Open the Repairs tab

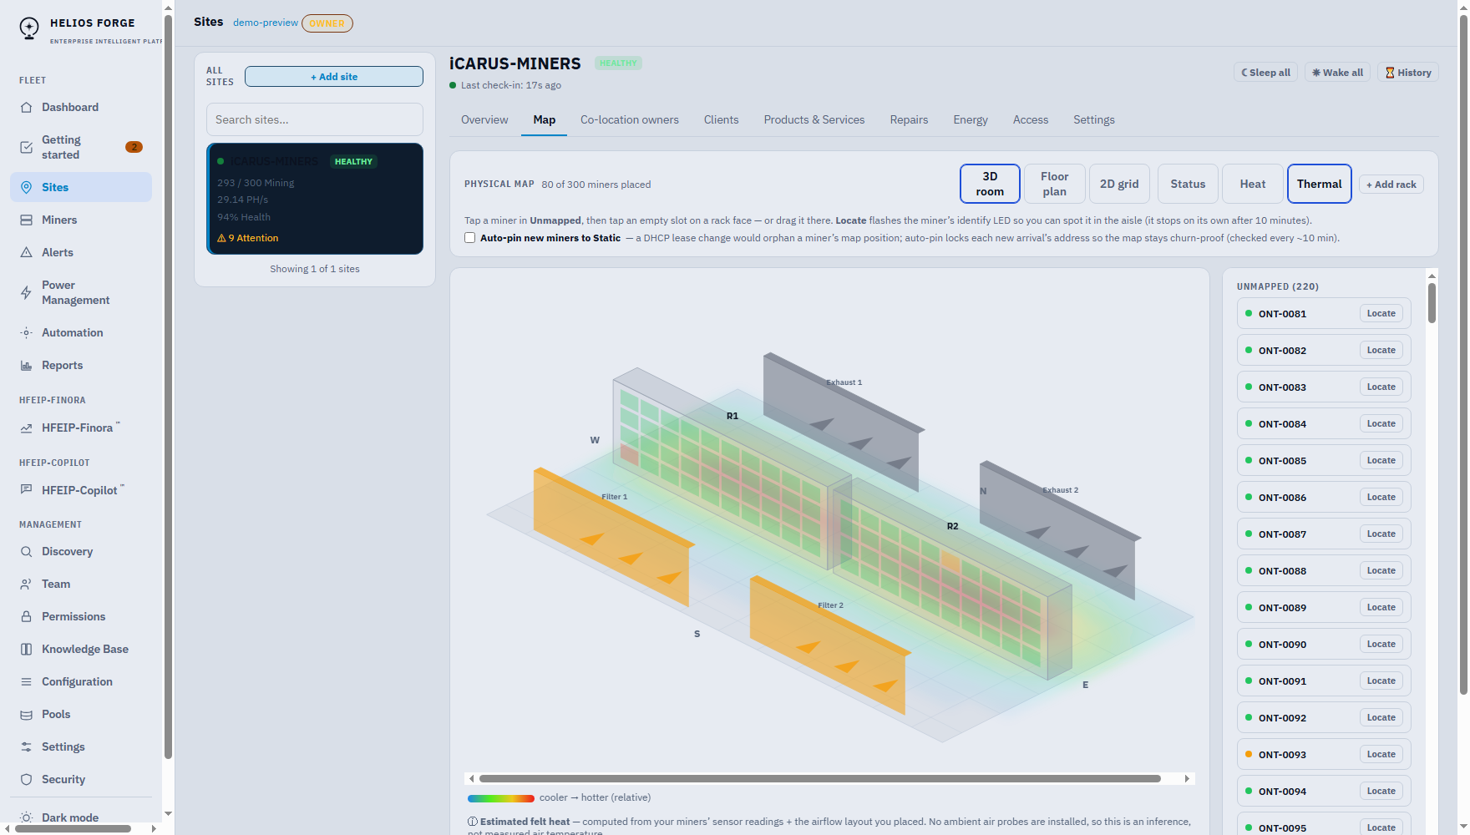(x=909, y=120)
